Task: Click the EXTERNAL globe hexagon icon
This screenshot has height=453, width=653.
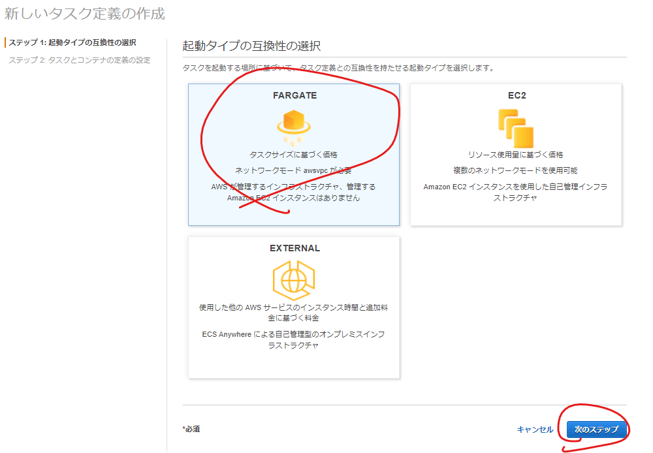Action: (x=294, y=280)
